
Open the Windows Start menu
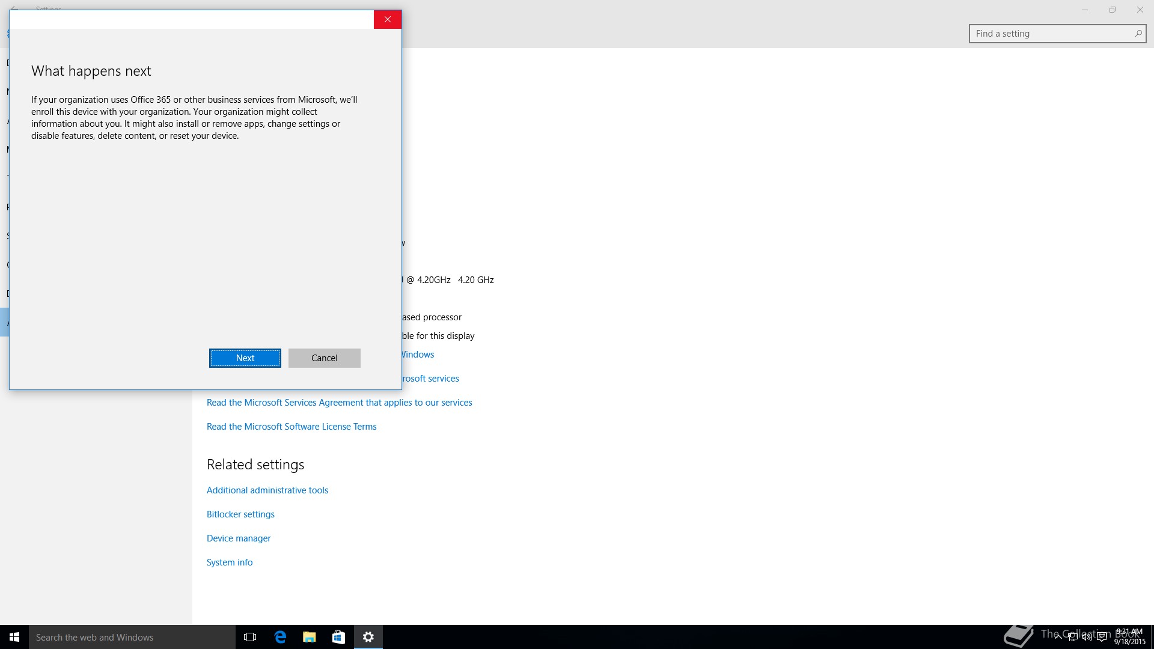point(14,637)
